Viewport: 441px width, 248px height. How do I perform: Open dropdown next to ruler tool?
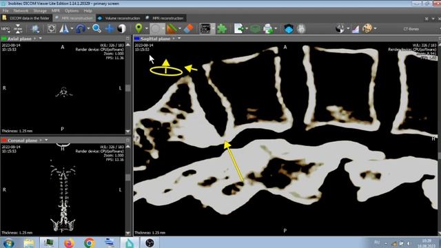(180, 29)
